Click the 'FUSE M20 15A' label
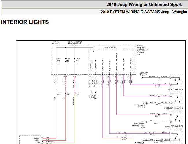Image resolution: width=188 pixels, height=144 pixels. tap(68, 60)
